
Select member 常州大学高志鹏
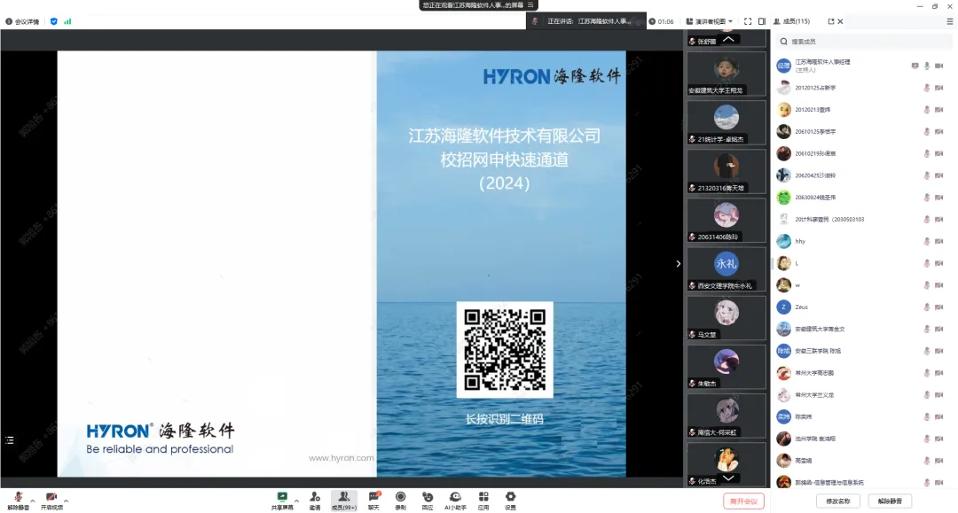coord(864,373)
